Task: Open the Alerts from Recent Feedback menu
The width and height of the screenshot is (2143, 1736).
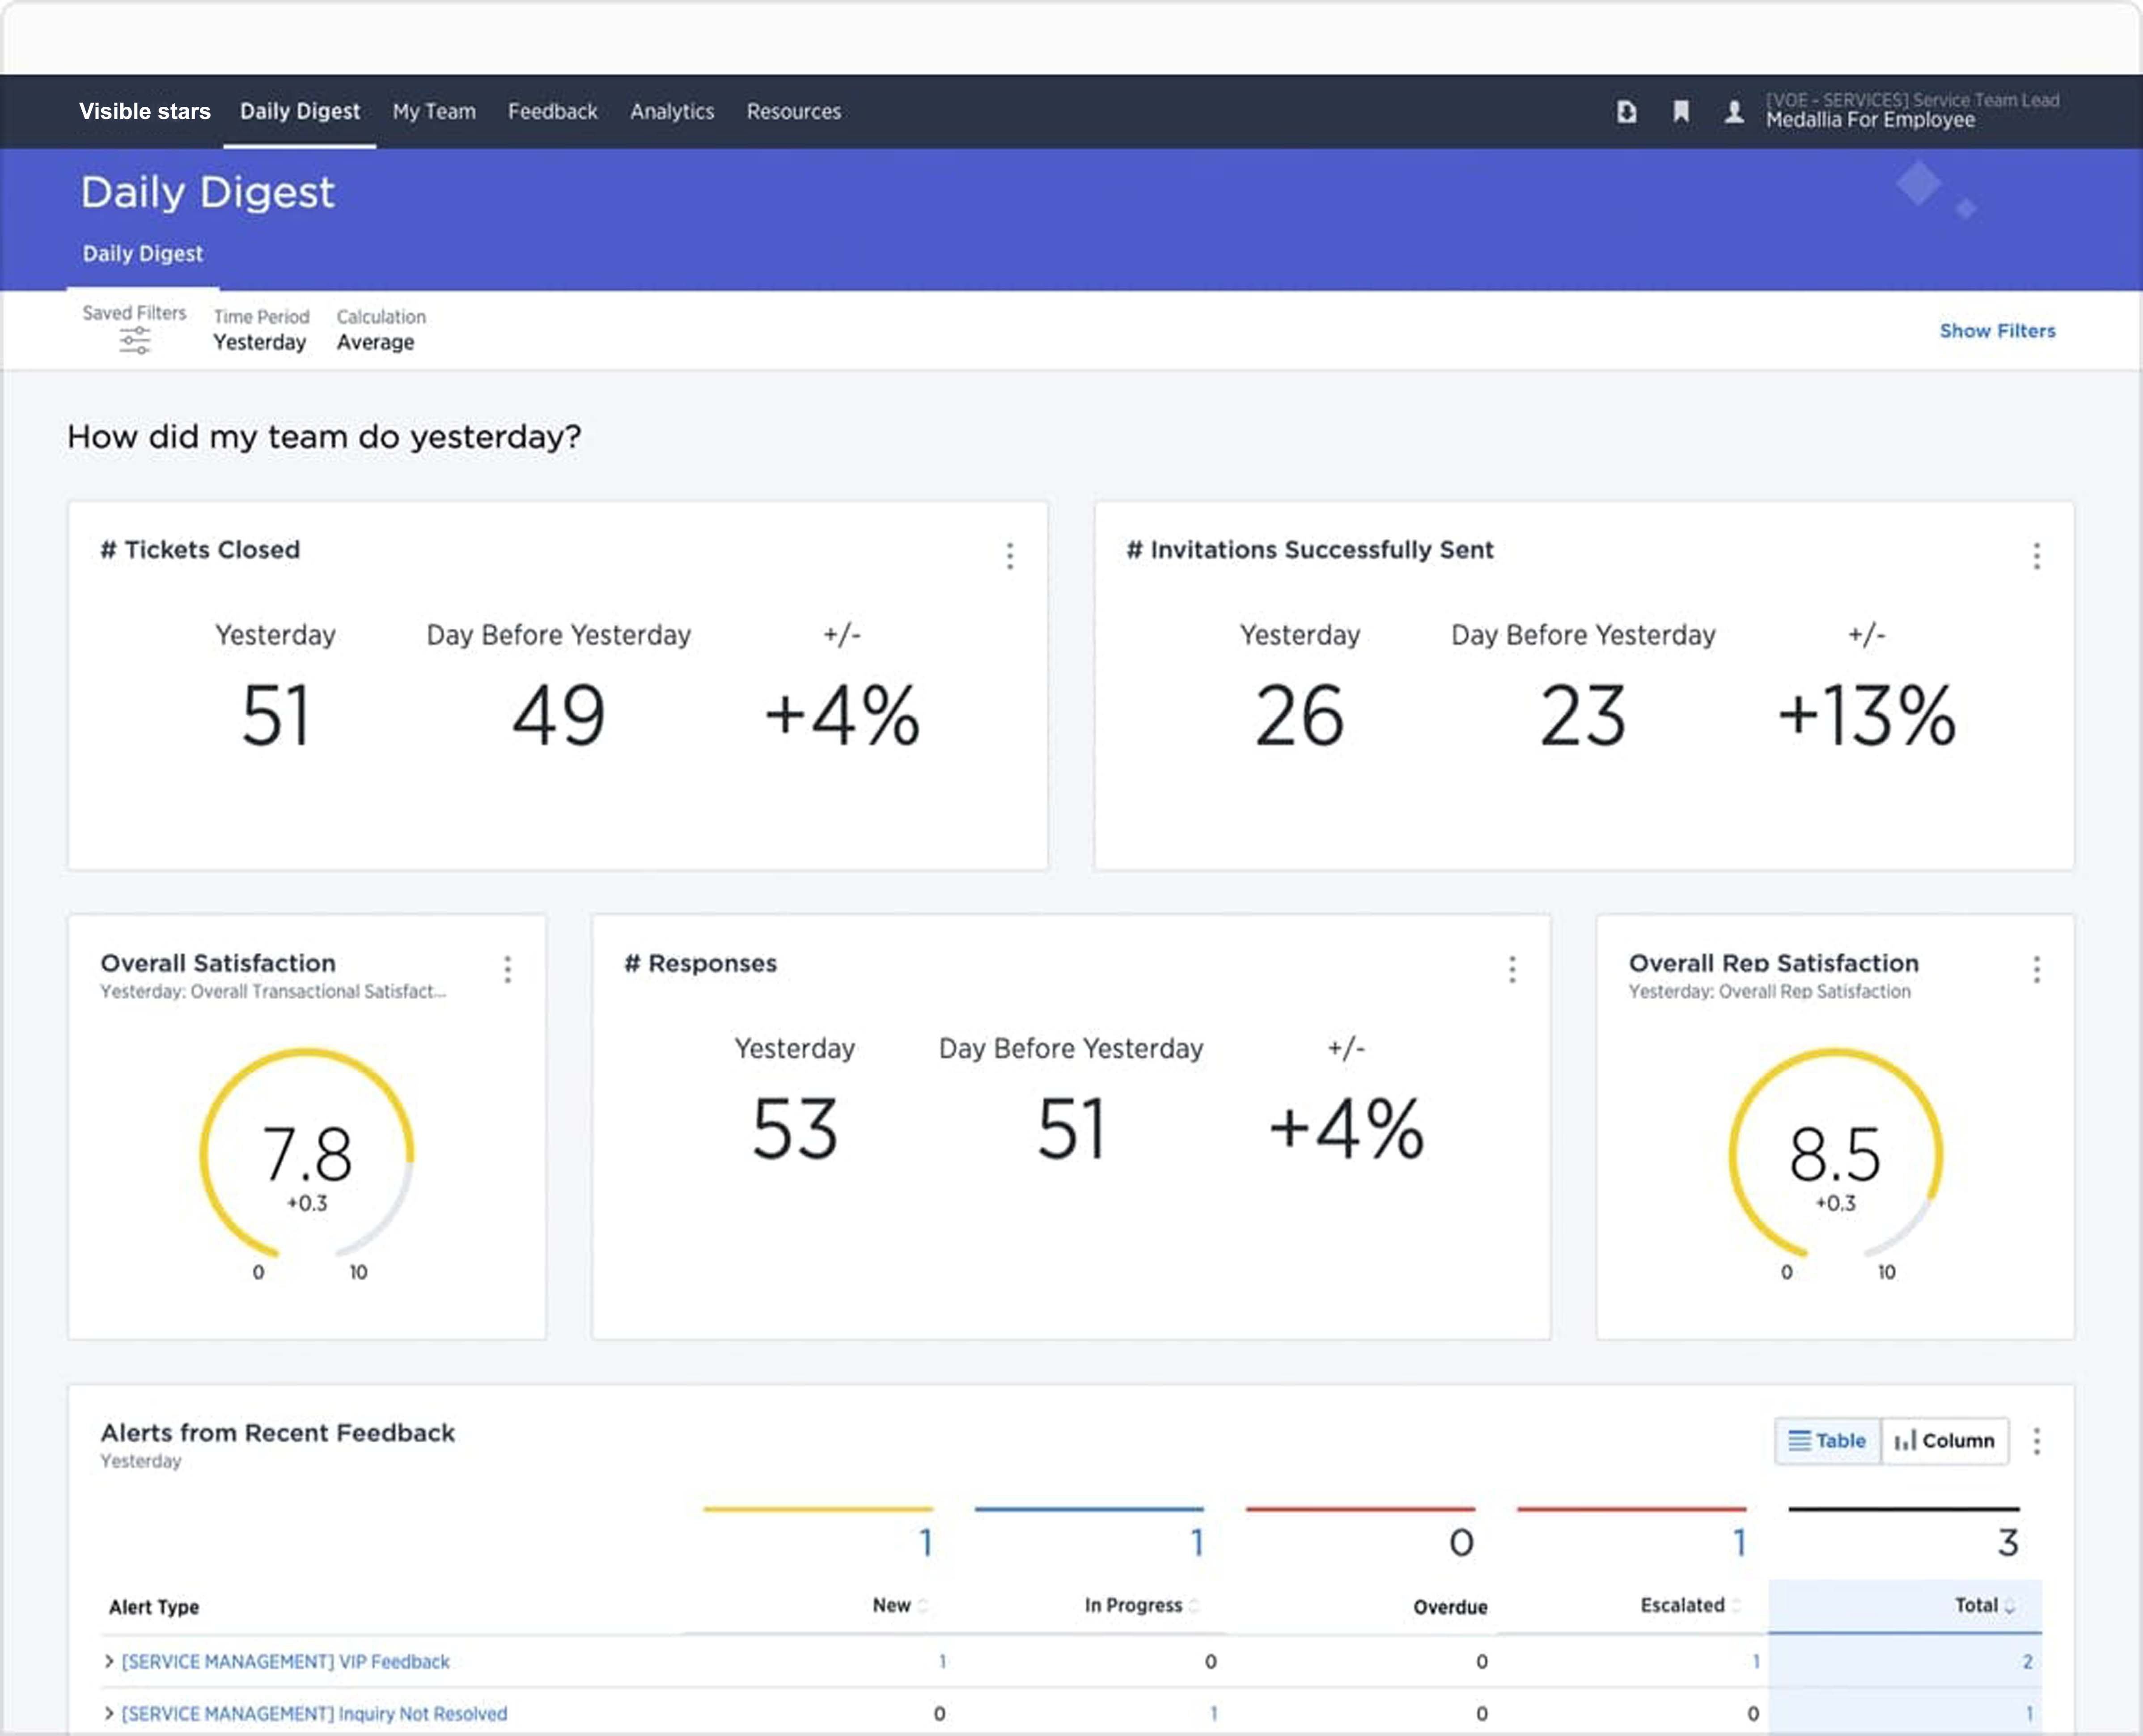Action: coord(2036,1441)
